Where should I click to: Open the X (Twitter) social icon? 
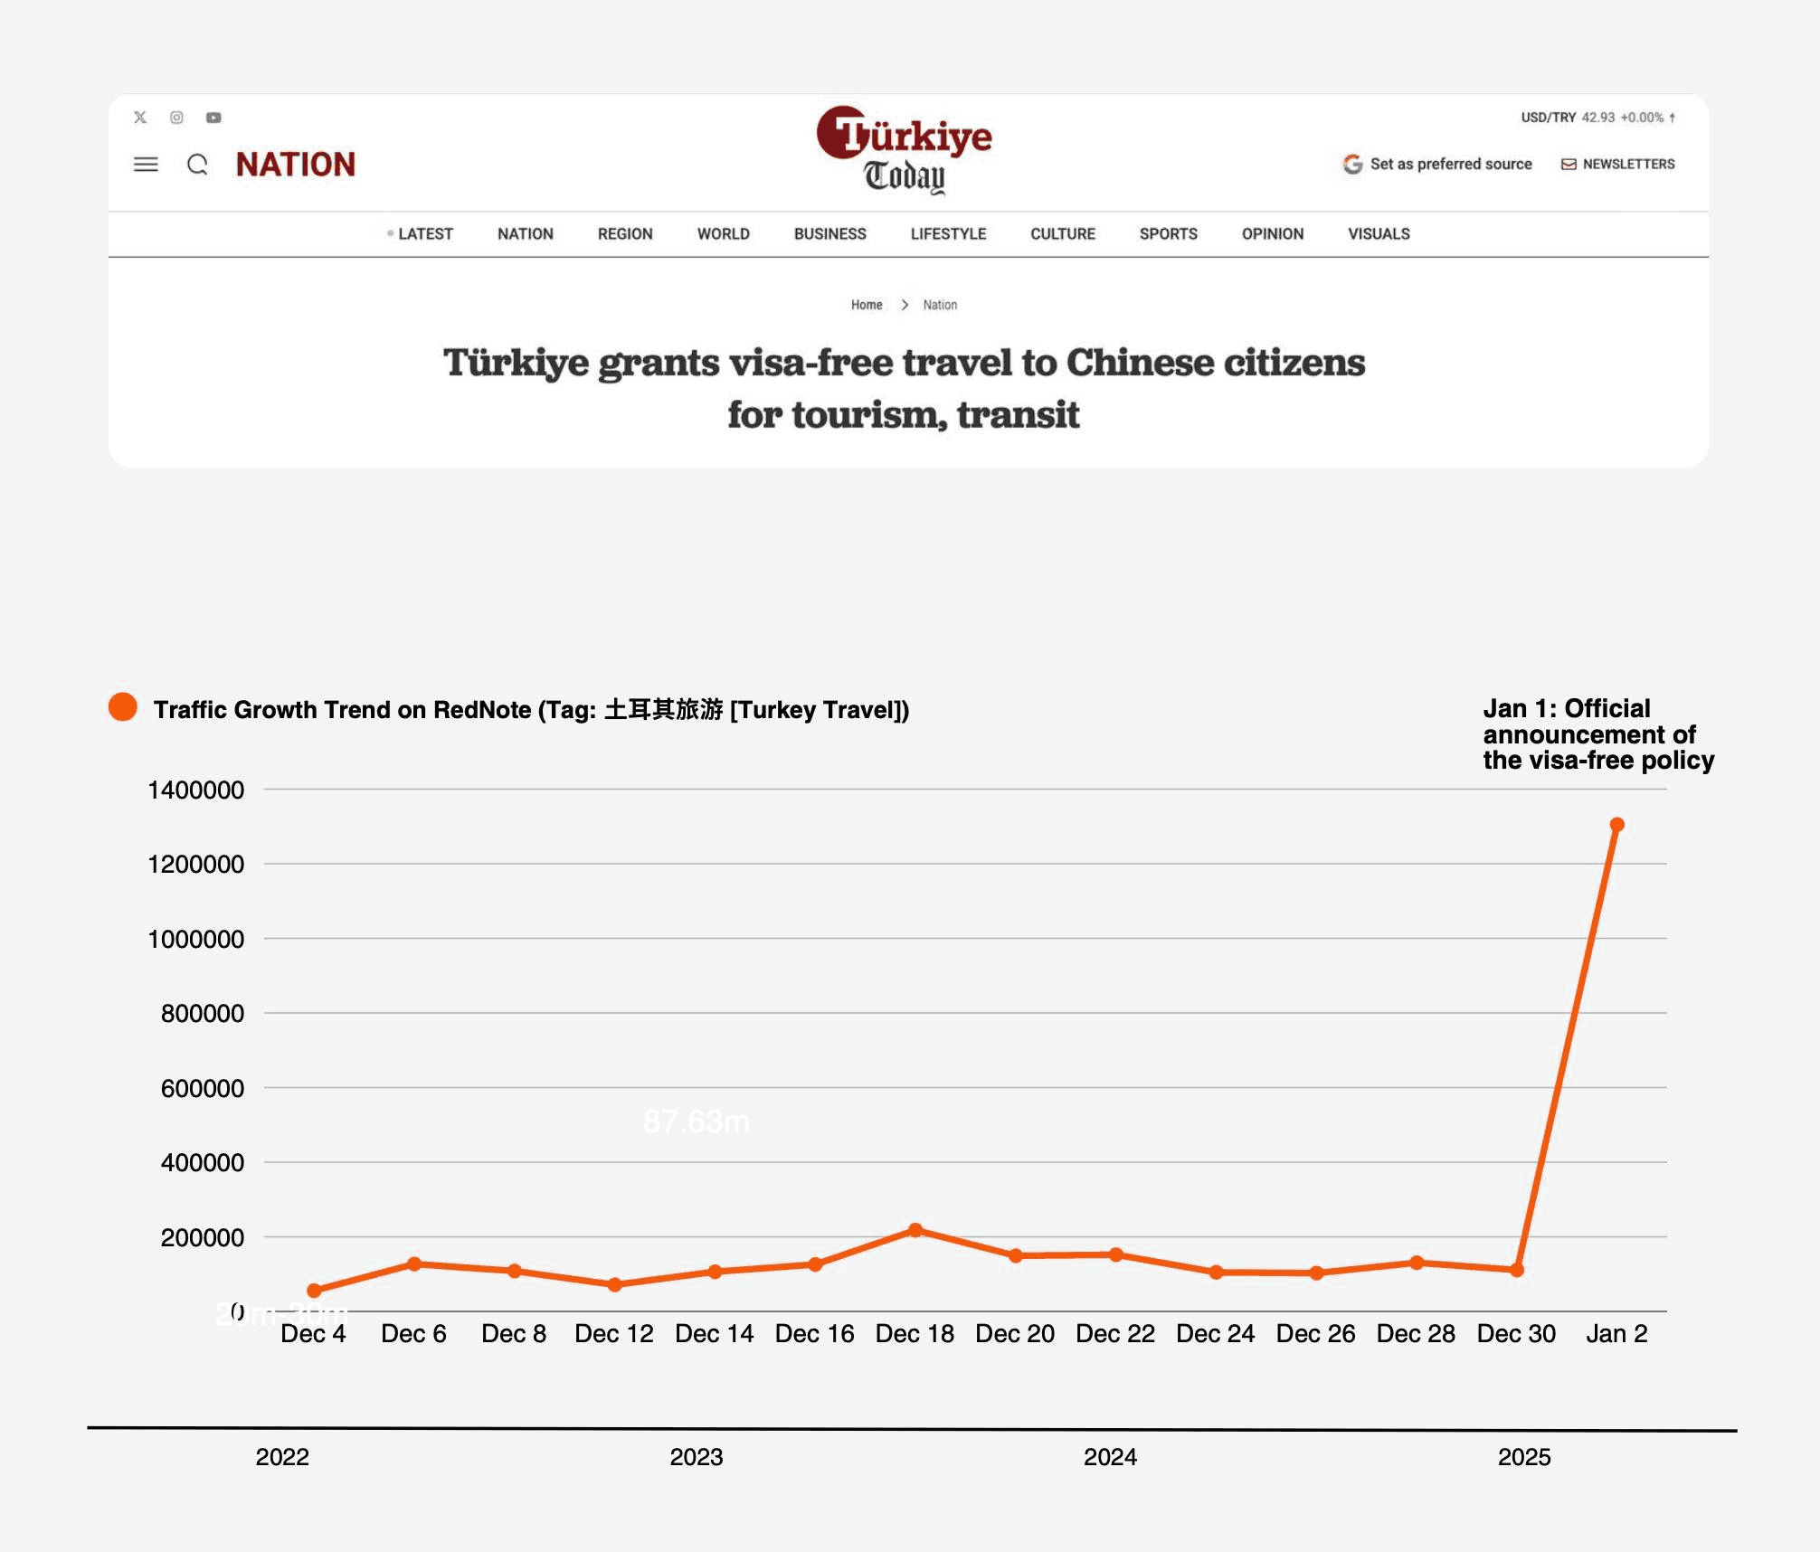point(140,118)
